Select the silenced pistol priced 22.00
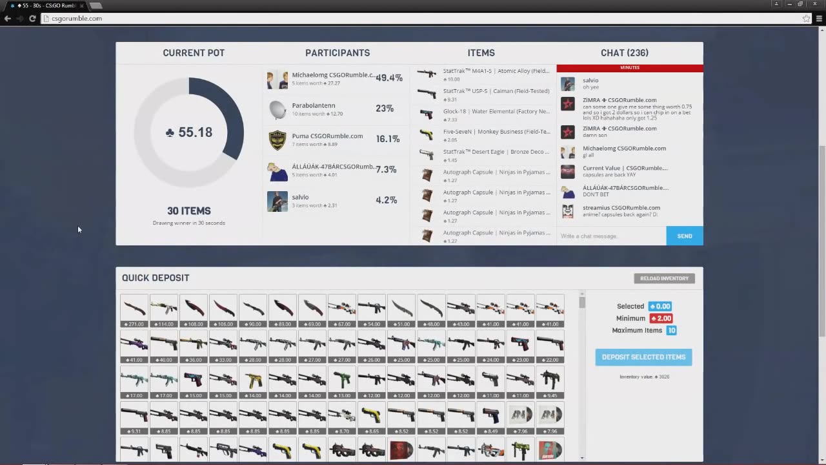Image resolution: width=826 pixels, height=465 pixels. click(x=550, y=347)
